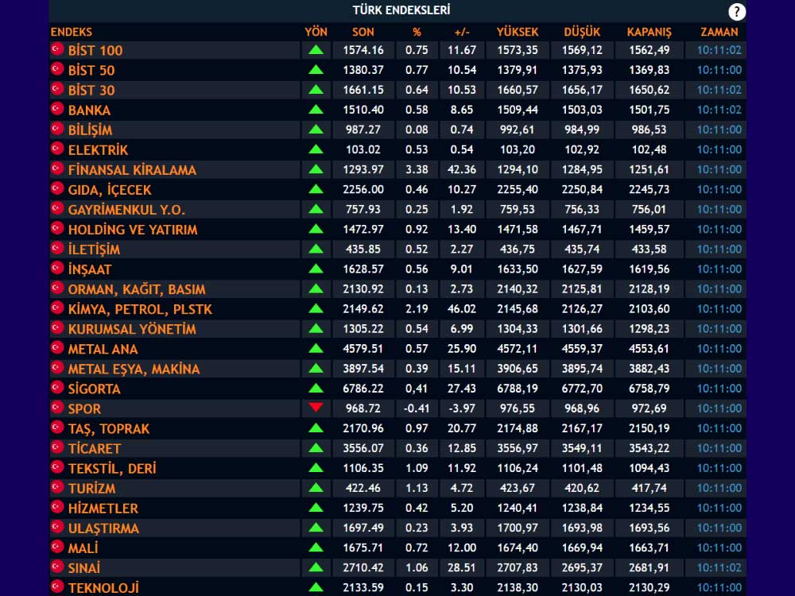Image resolution: width=795 pixels, height=596 pixels.
Task: Click the flag icon beside KURUMSAL YÖNETİM
Action: [57, 328]
